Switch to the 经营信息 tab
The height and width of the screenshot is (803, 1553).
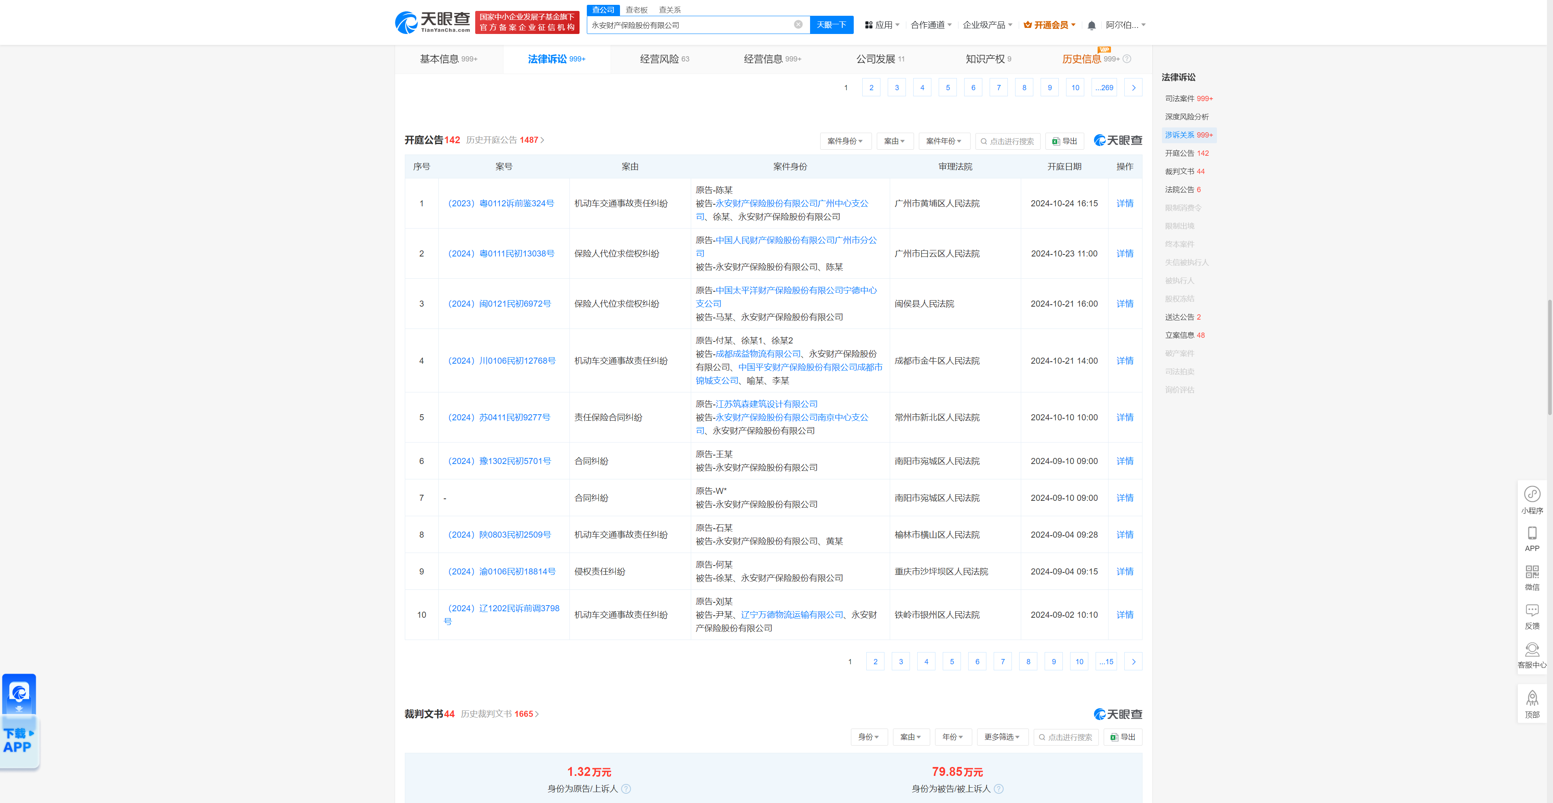[x=772, y=59]
